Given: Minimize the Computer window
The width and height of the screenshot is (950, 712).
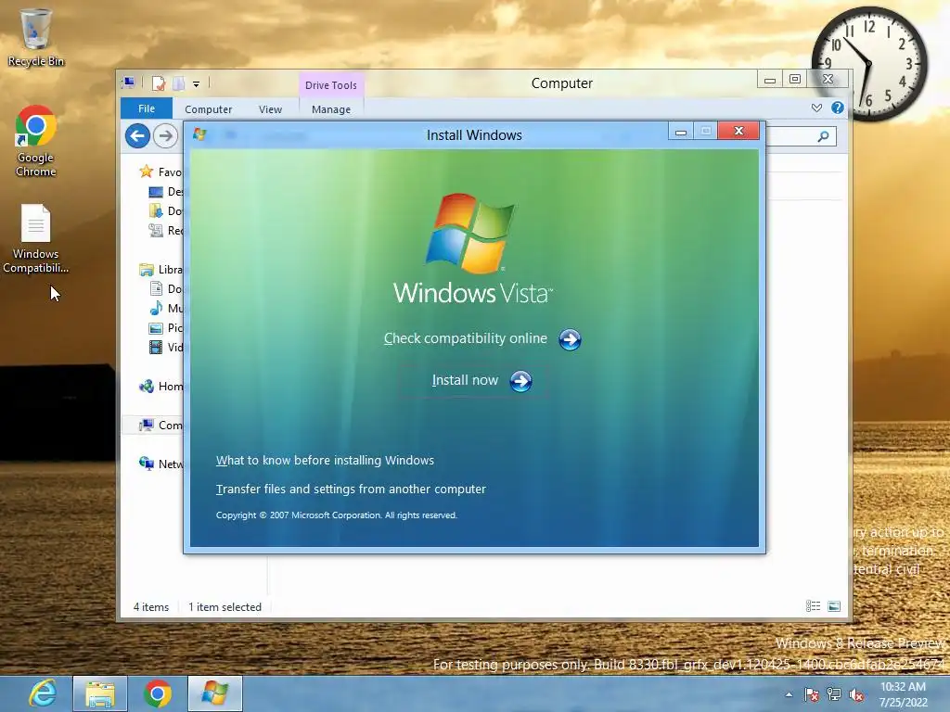Looking at the screenshot, I should (769, 80).
